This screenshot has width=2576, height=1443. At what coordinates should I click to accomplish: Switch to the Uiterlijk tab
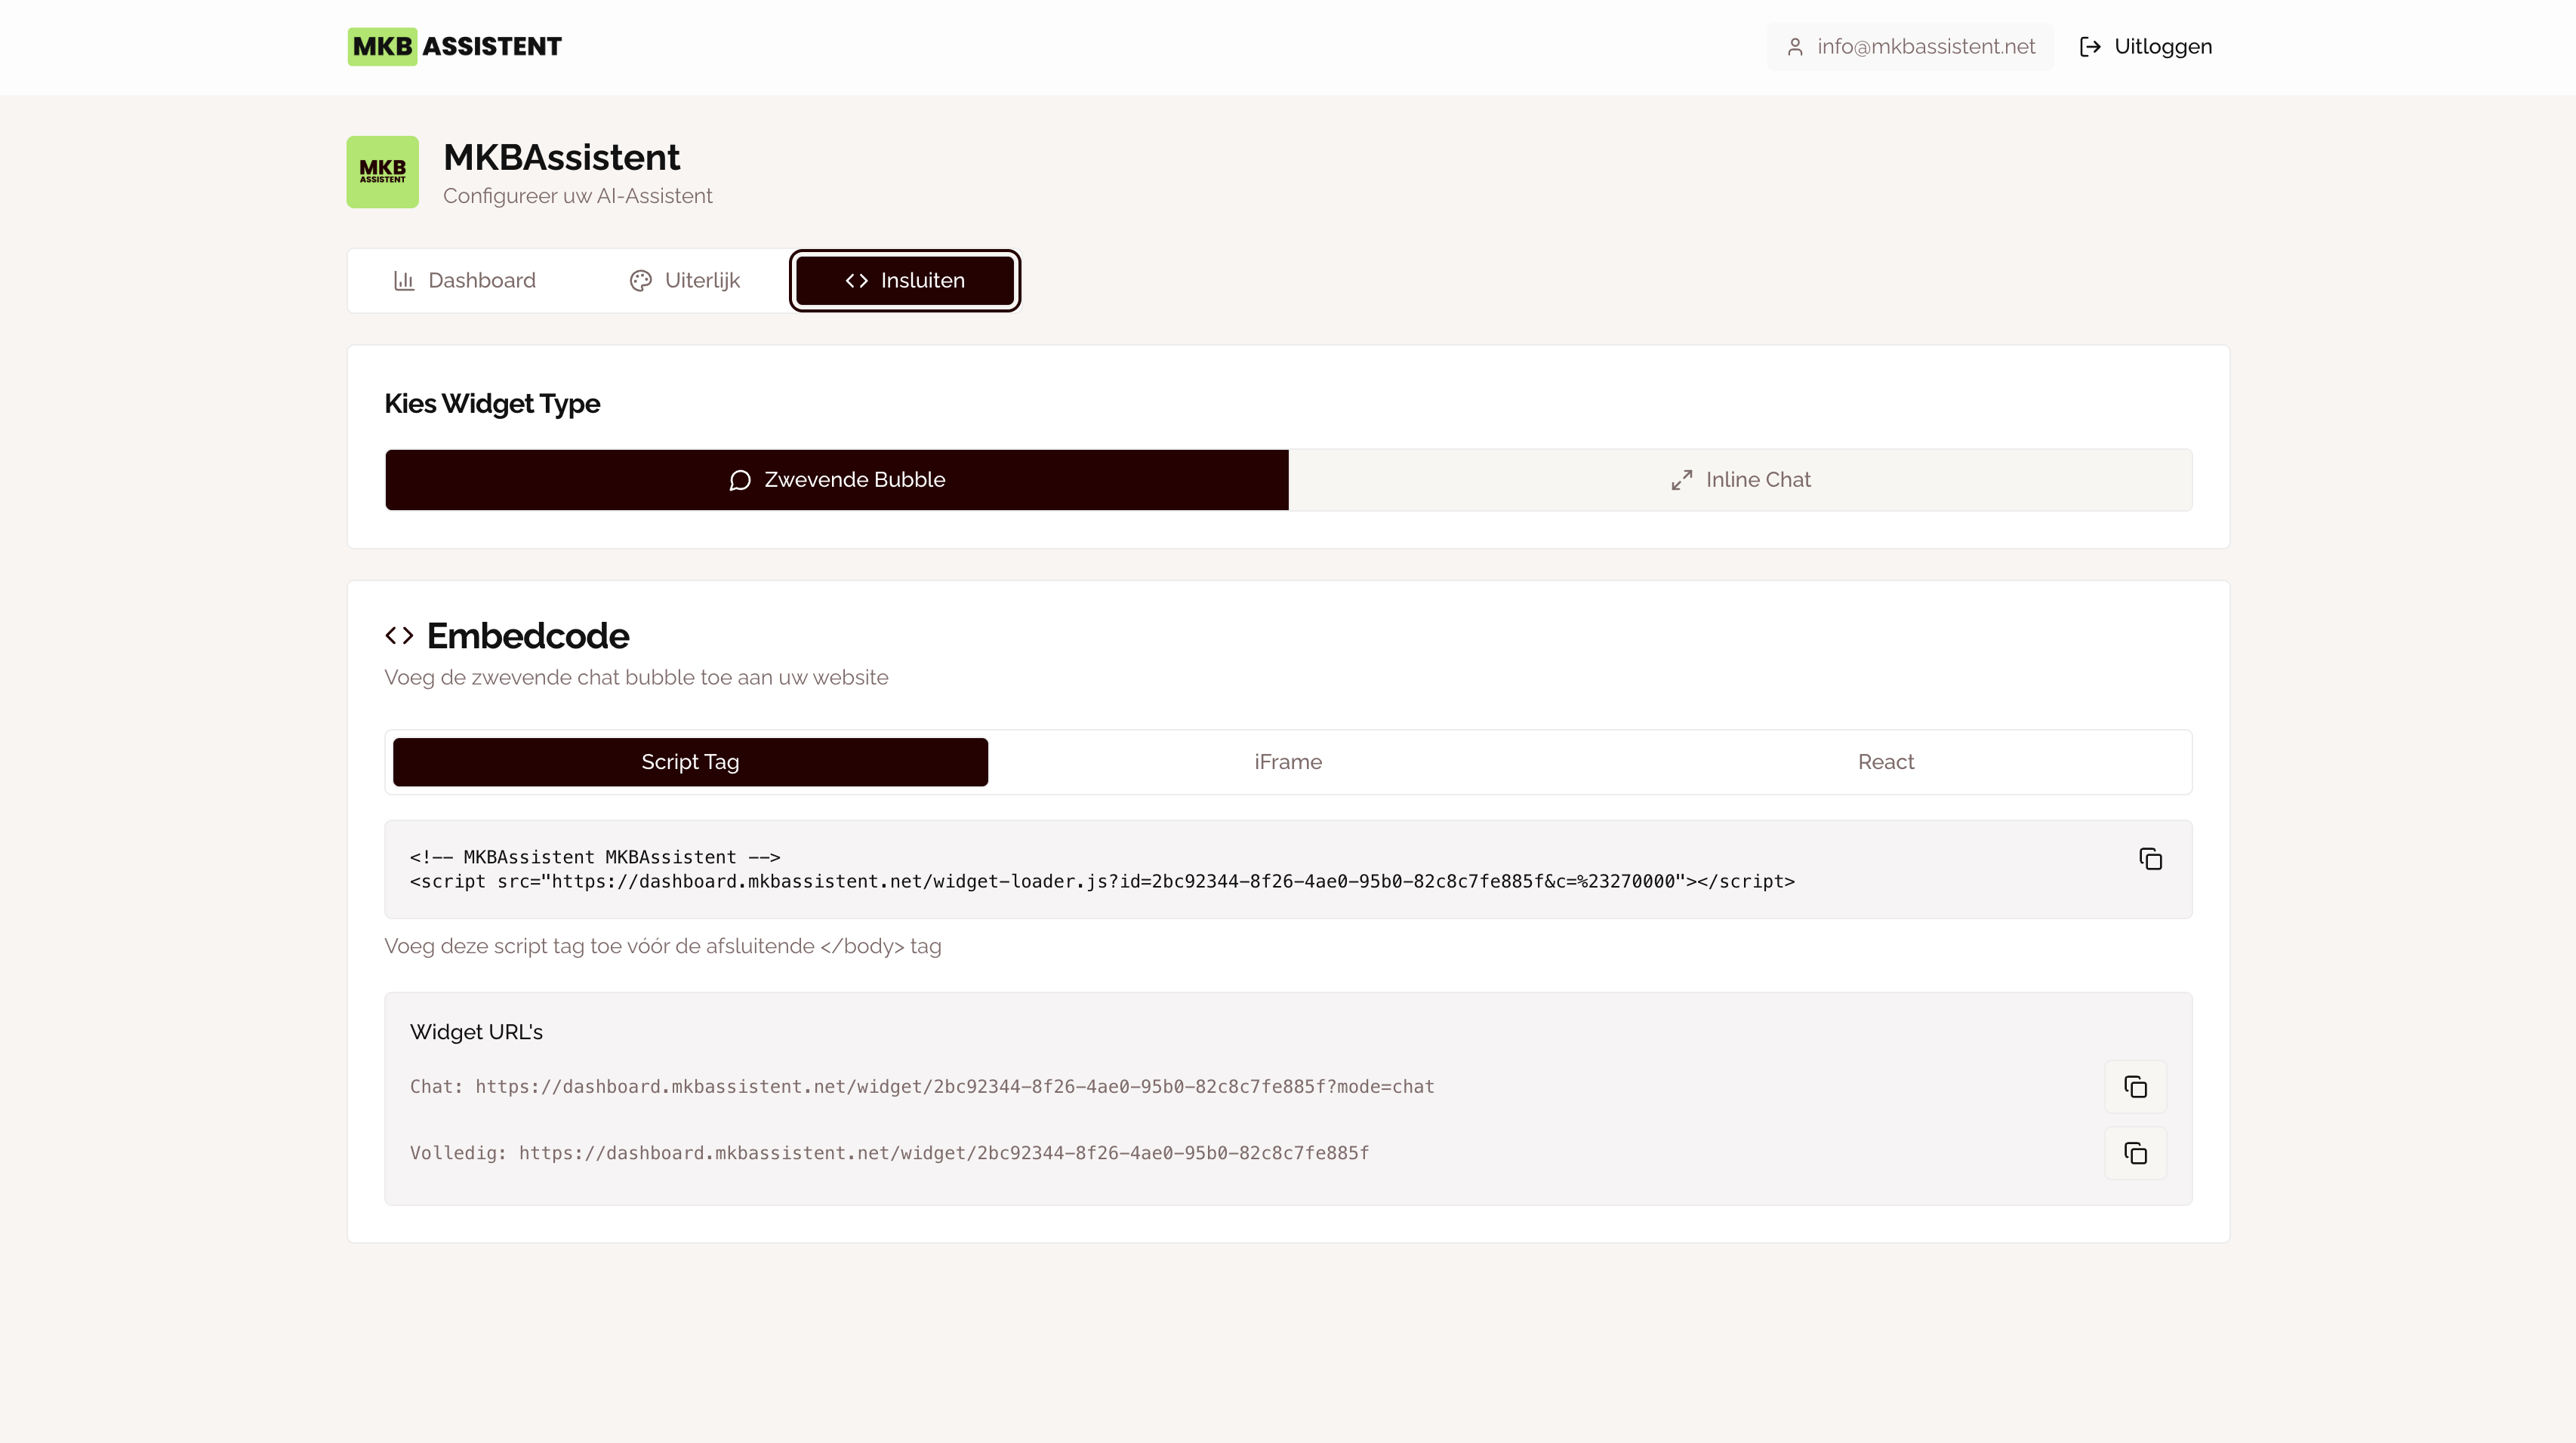685,281
